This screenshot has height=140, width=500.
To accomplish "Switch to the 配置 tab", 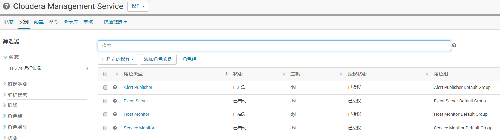I will click(x=39, y=22).
